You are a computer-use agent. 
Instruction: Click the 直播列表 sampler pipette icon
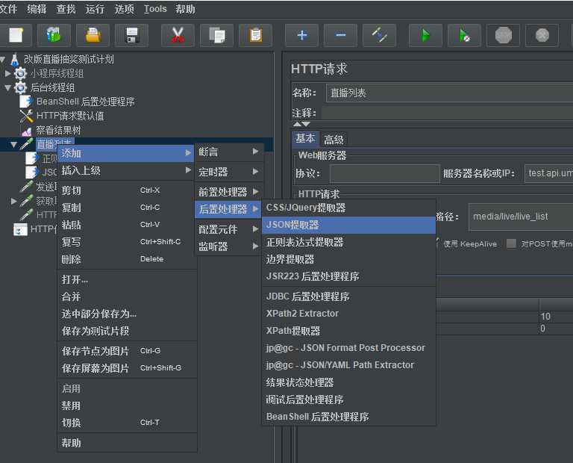point(26,144)
